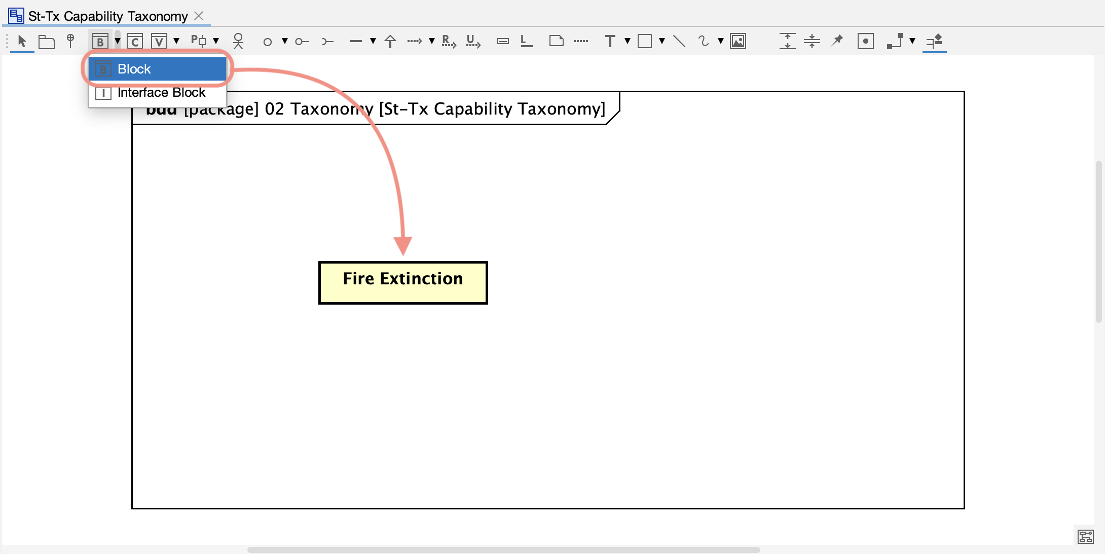Select the Value Type tool
Viewport: 1105px width, 554px height.
pyautogui.click(x=158, y=41)
